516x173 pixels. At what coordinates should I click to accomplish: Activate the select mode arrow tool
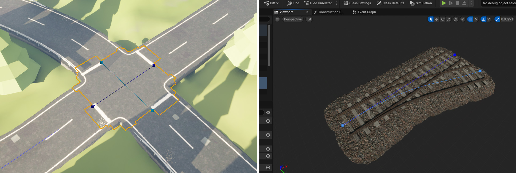pos(431,19)
